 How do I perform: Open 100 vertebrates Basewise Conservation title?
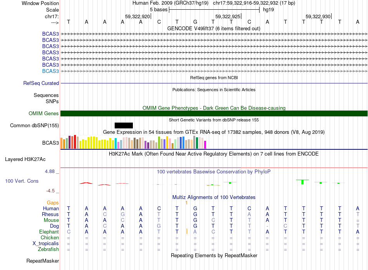214,172
